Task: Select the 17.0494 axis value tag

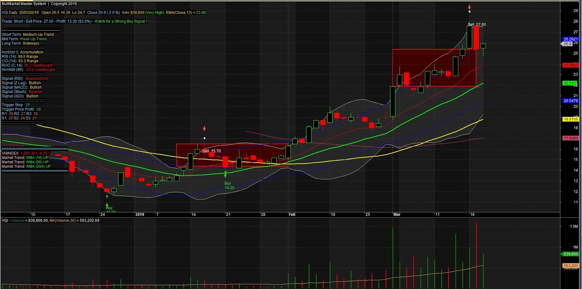Action: pyautogui.click(x=570, y=138)
